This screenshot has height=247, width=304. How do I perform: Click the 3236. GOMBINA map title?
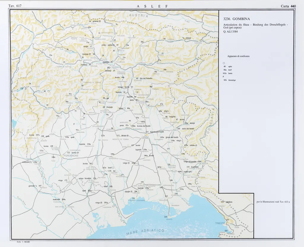pyautogui.click(x=236, y=19)
